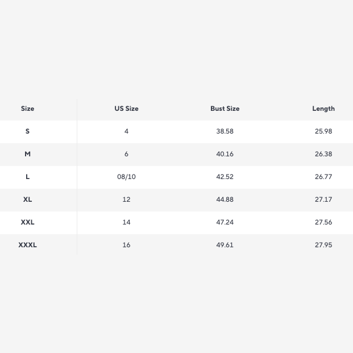Click length value 25.98
The height and width of the screenshot is (353, 353).
tap(323, 131)
